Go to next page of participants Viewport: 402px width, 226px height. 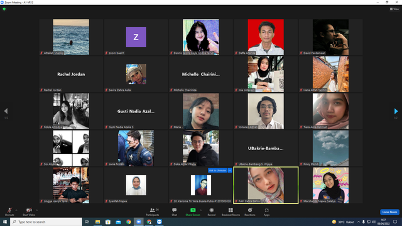(396, 111)
